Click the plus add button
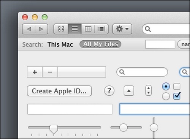This screenshot has width=190, height=139. click(35, 72)
